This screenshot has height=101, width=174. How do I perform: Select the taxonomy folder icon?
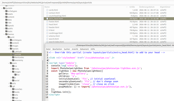[13, 60]
